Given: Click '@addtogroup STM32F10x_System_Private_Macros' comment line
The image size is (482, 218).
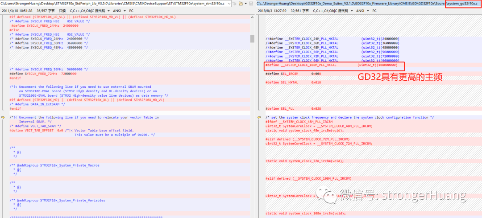Looking at the screenshot, I should [x=54, y=165].
